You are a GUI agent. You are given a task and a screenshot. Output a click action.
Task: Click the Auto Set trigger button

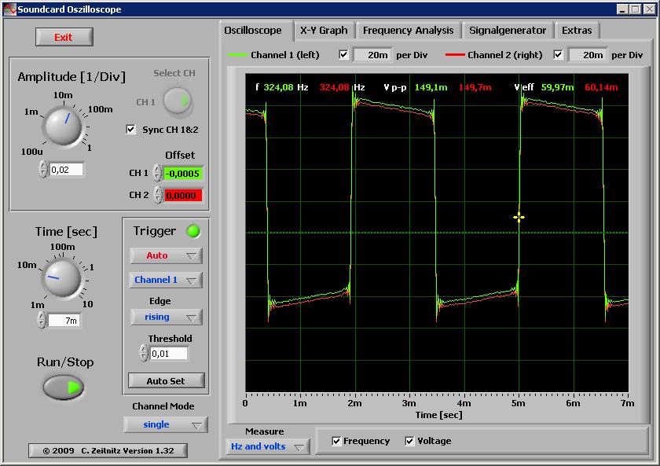pos(166,380)
